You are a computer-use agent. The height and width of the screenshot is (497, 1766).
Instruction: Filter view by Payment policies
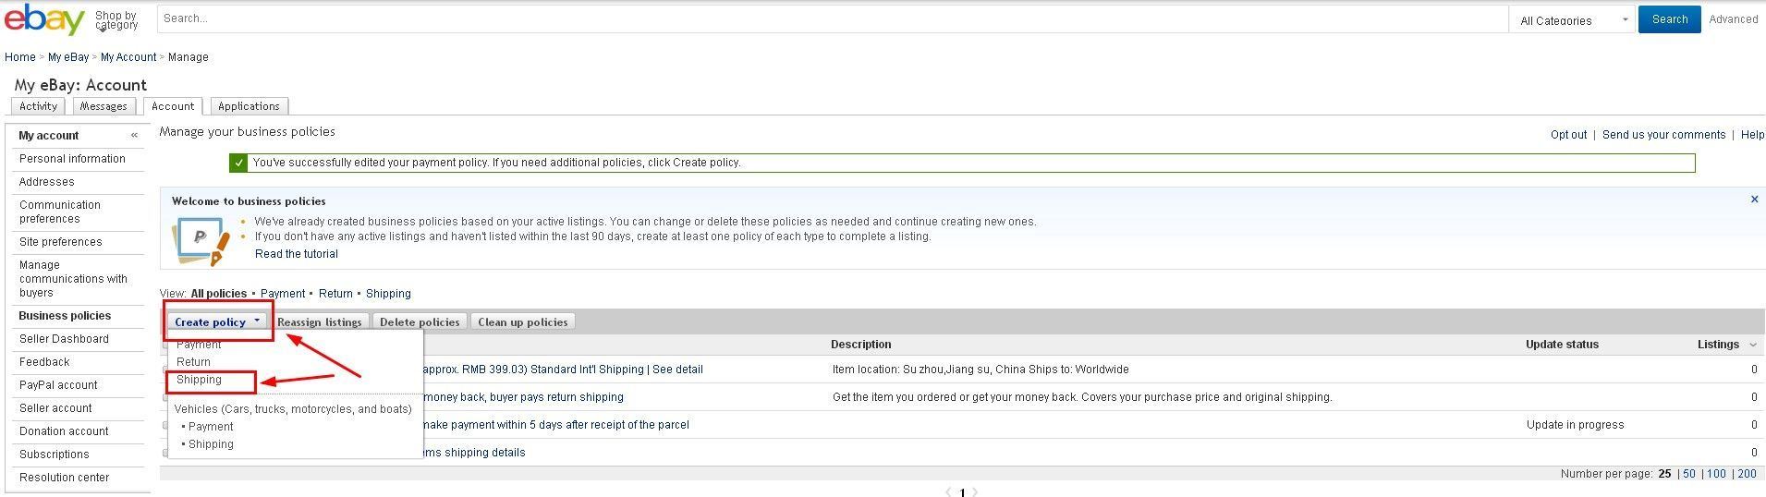pos(283,294)
